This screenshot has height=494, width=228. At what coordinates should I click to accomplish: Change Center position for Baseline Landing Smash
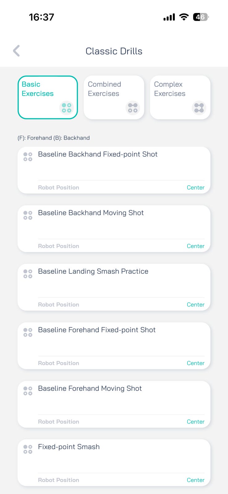click(196, 304)
